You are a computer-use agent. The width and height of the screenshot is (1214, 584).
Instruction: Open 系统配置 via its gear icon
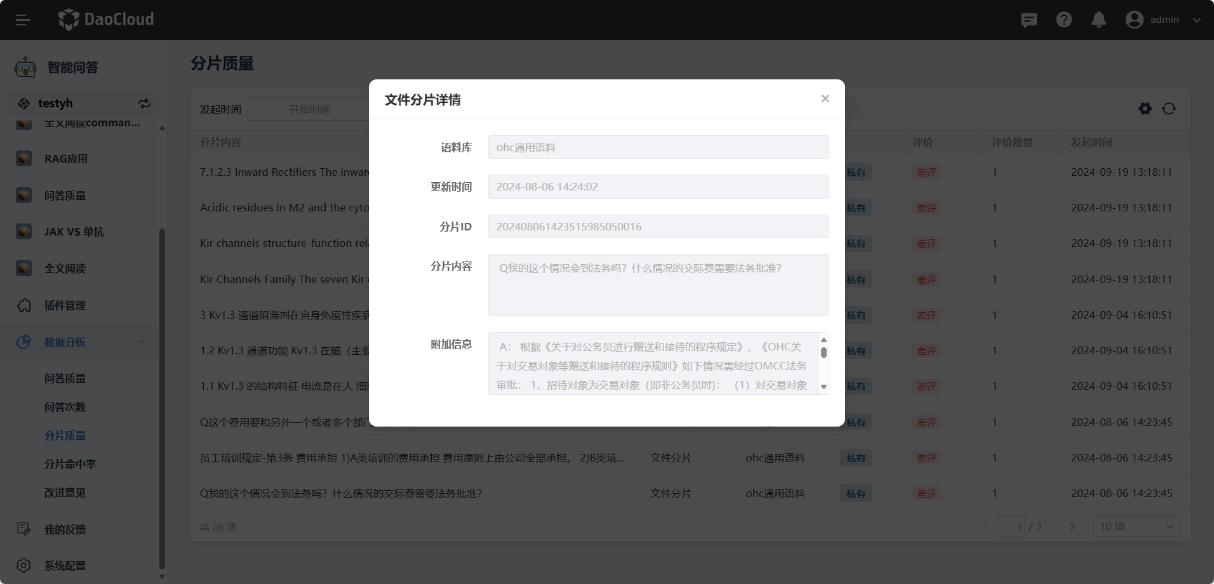click(x=23, y=565)
